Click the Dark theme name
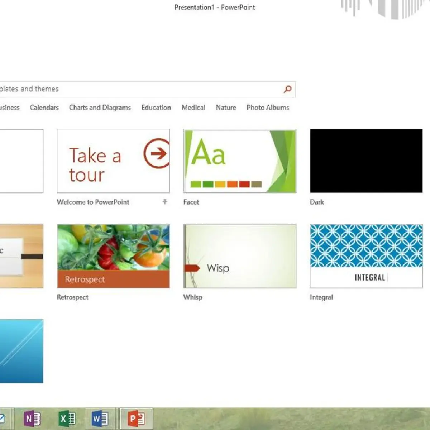 [x=317, y=202]
